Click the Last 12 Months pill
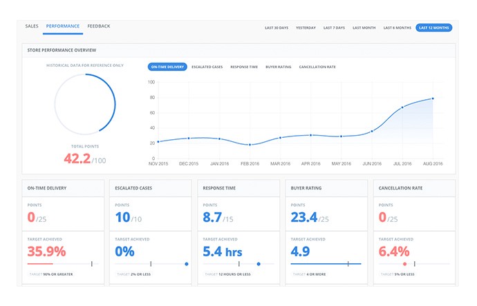The image size is (477, 306). pos(434,28)
